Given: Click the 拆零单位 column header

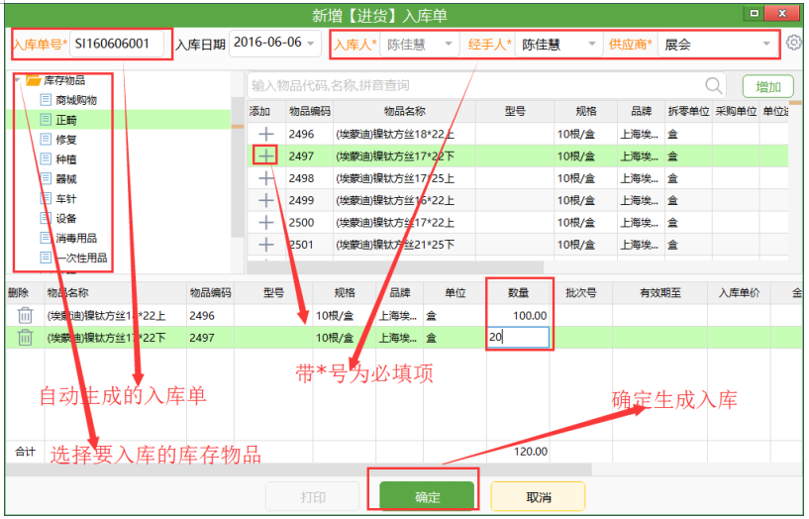Looking at the screenshot, I should click(x=688, y=112).
